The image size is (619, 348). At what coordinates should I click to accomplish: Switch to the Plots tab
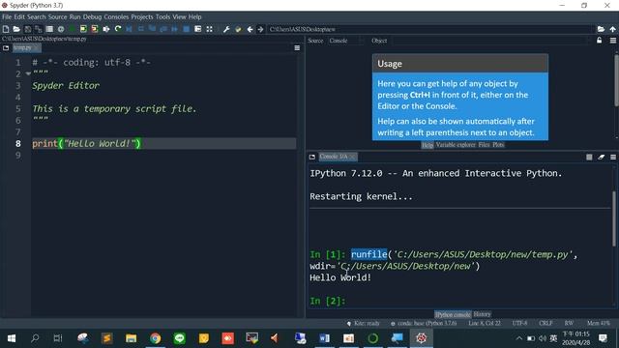(x=498, y=145)
